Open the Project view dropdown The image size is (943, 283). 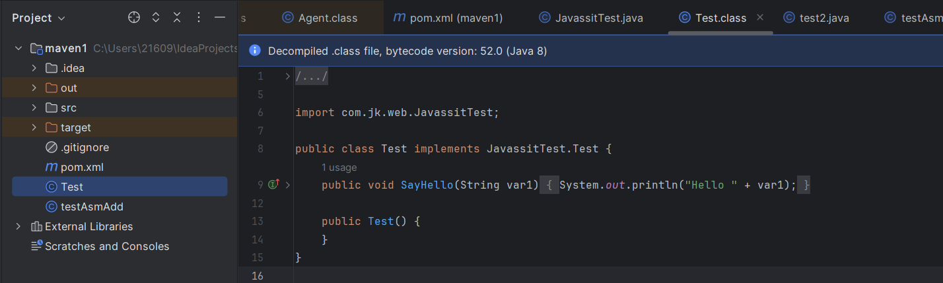coord(38,18)
